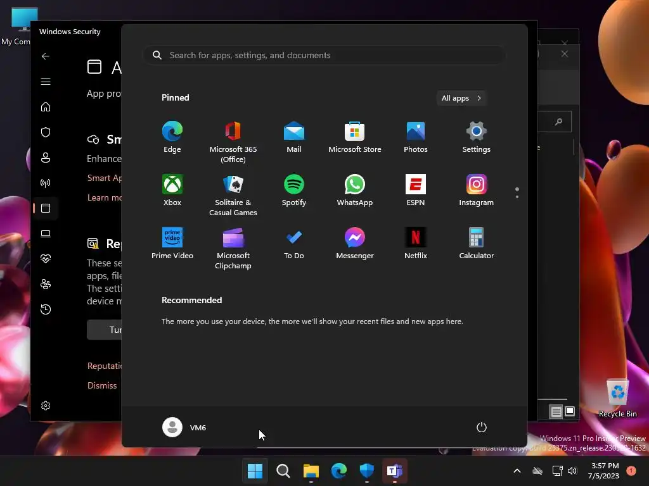The width and height of the screenshot is (649, 486).
Task: Launch Messenger
Action: (355, 244)
